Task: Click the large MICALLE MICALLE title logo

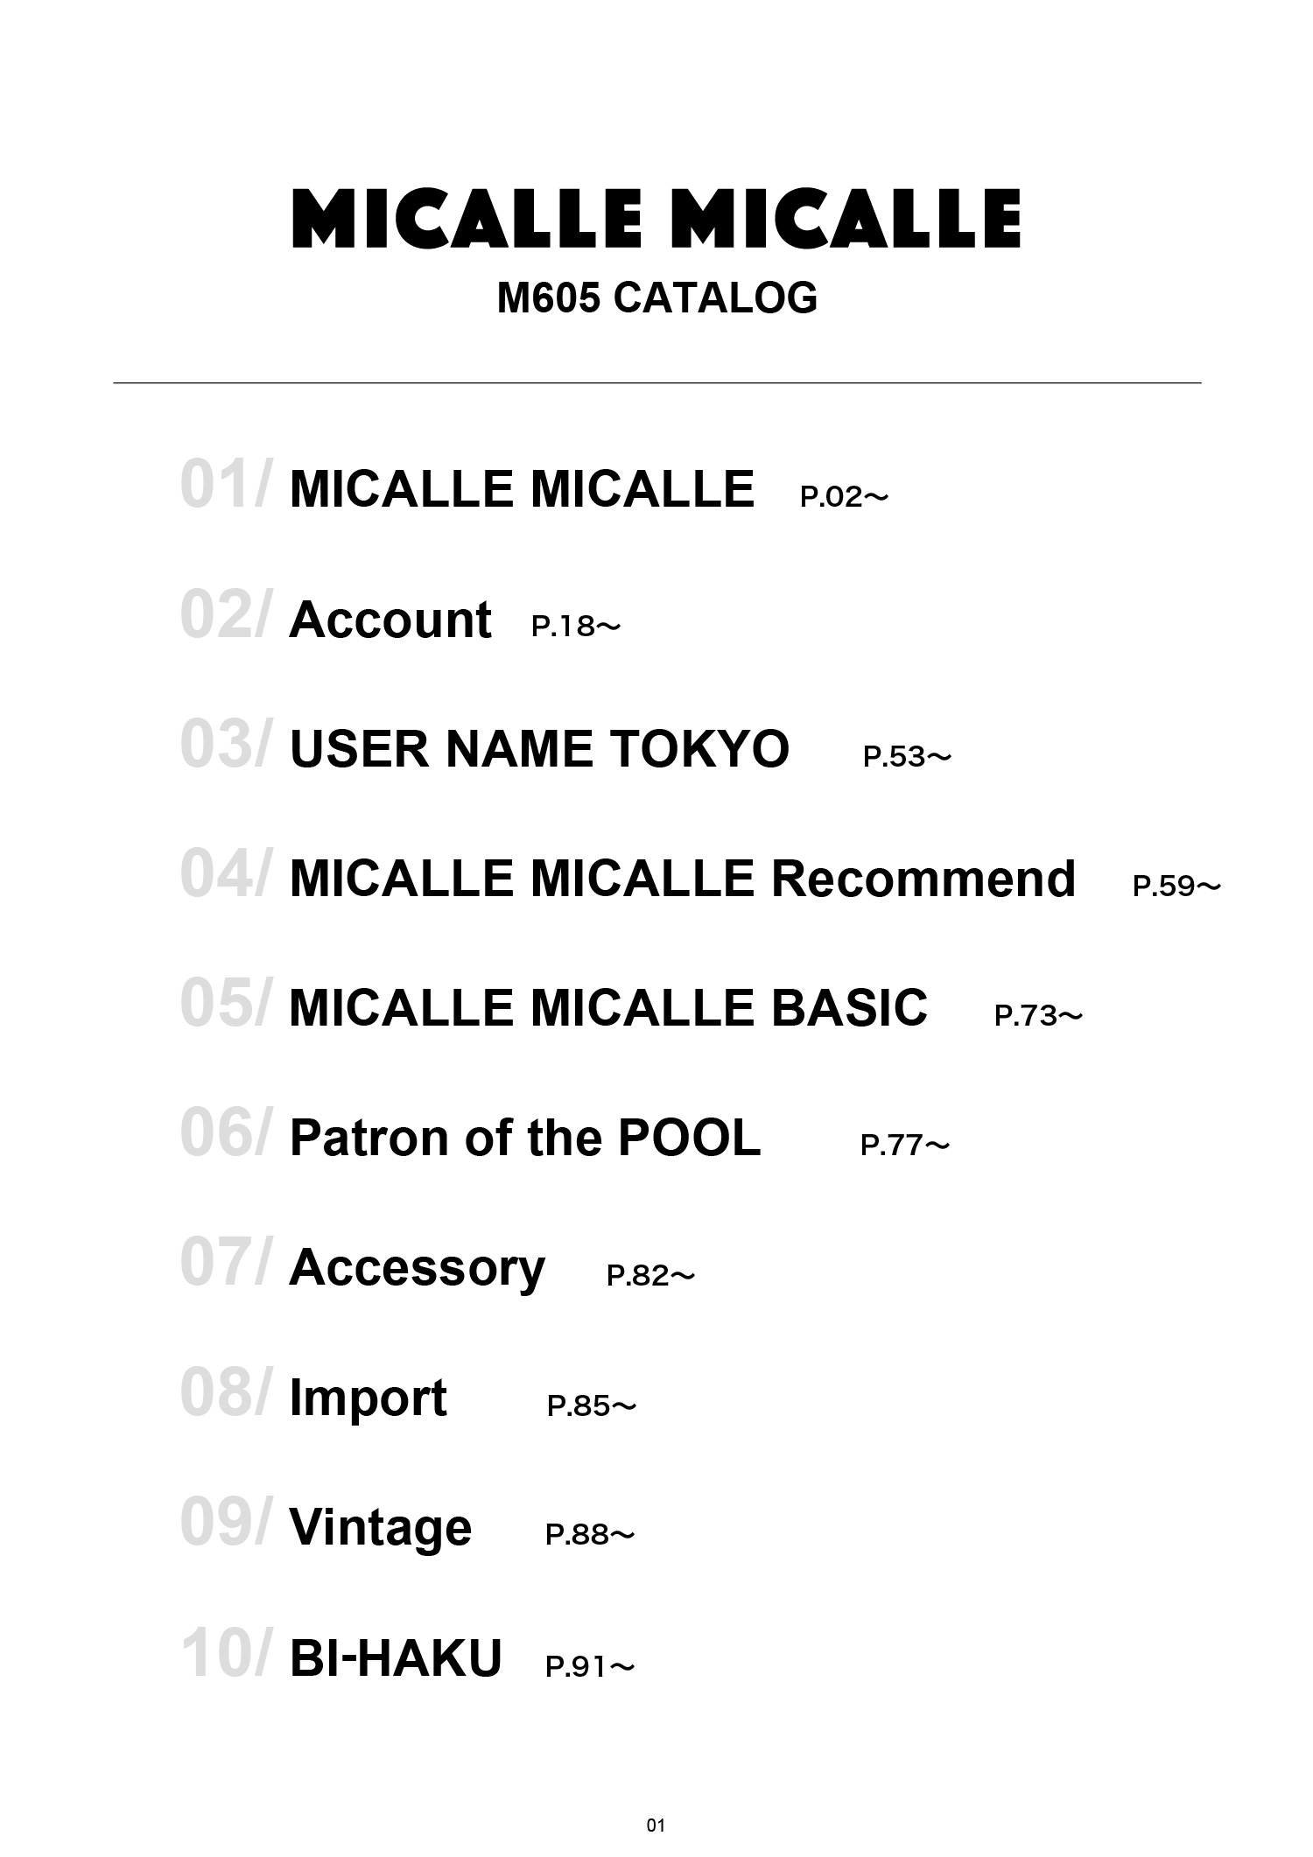Action: tap(656, 218)
